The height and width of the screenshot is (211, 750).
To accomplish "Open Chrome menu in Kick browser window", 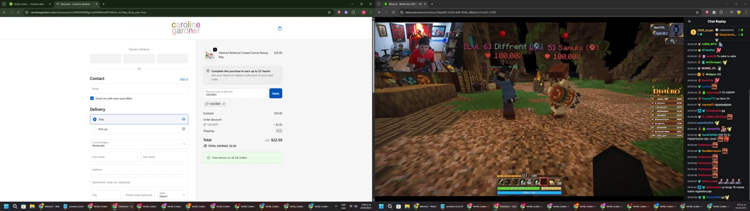I will 745,12.
